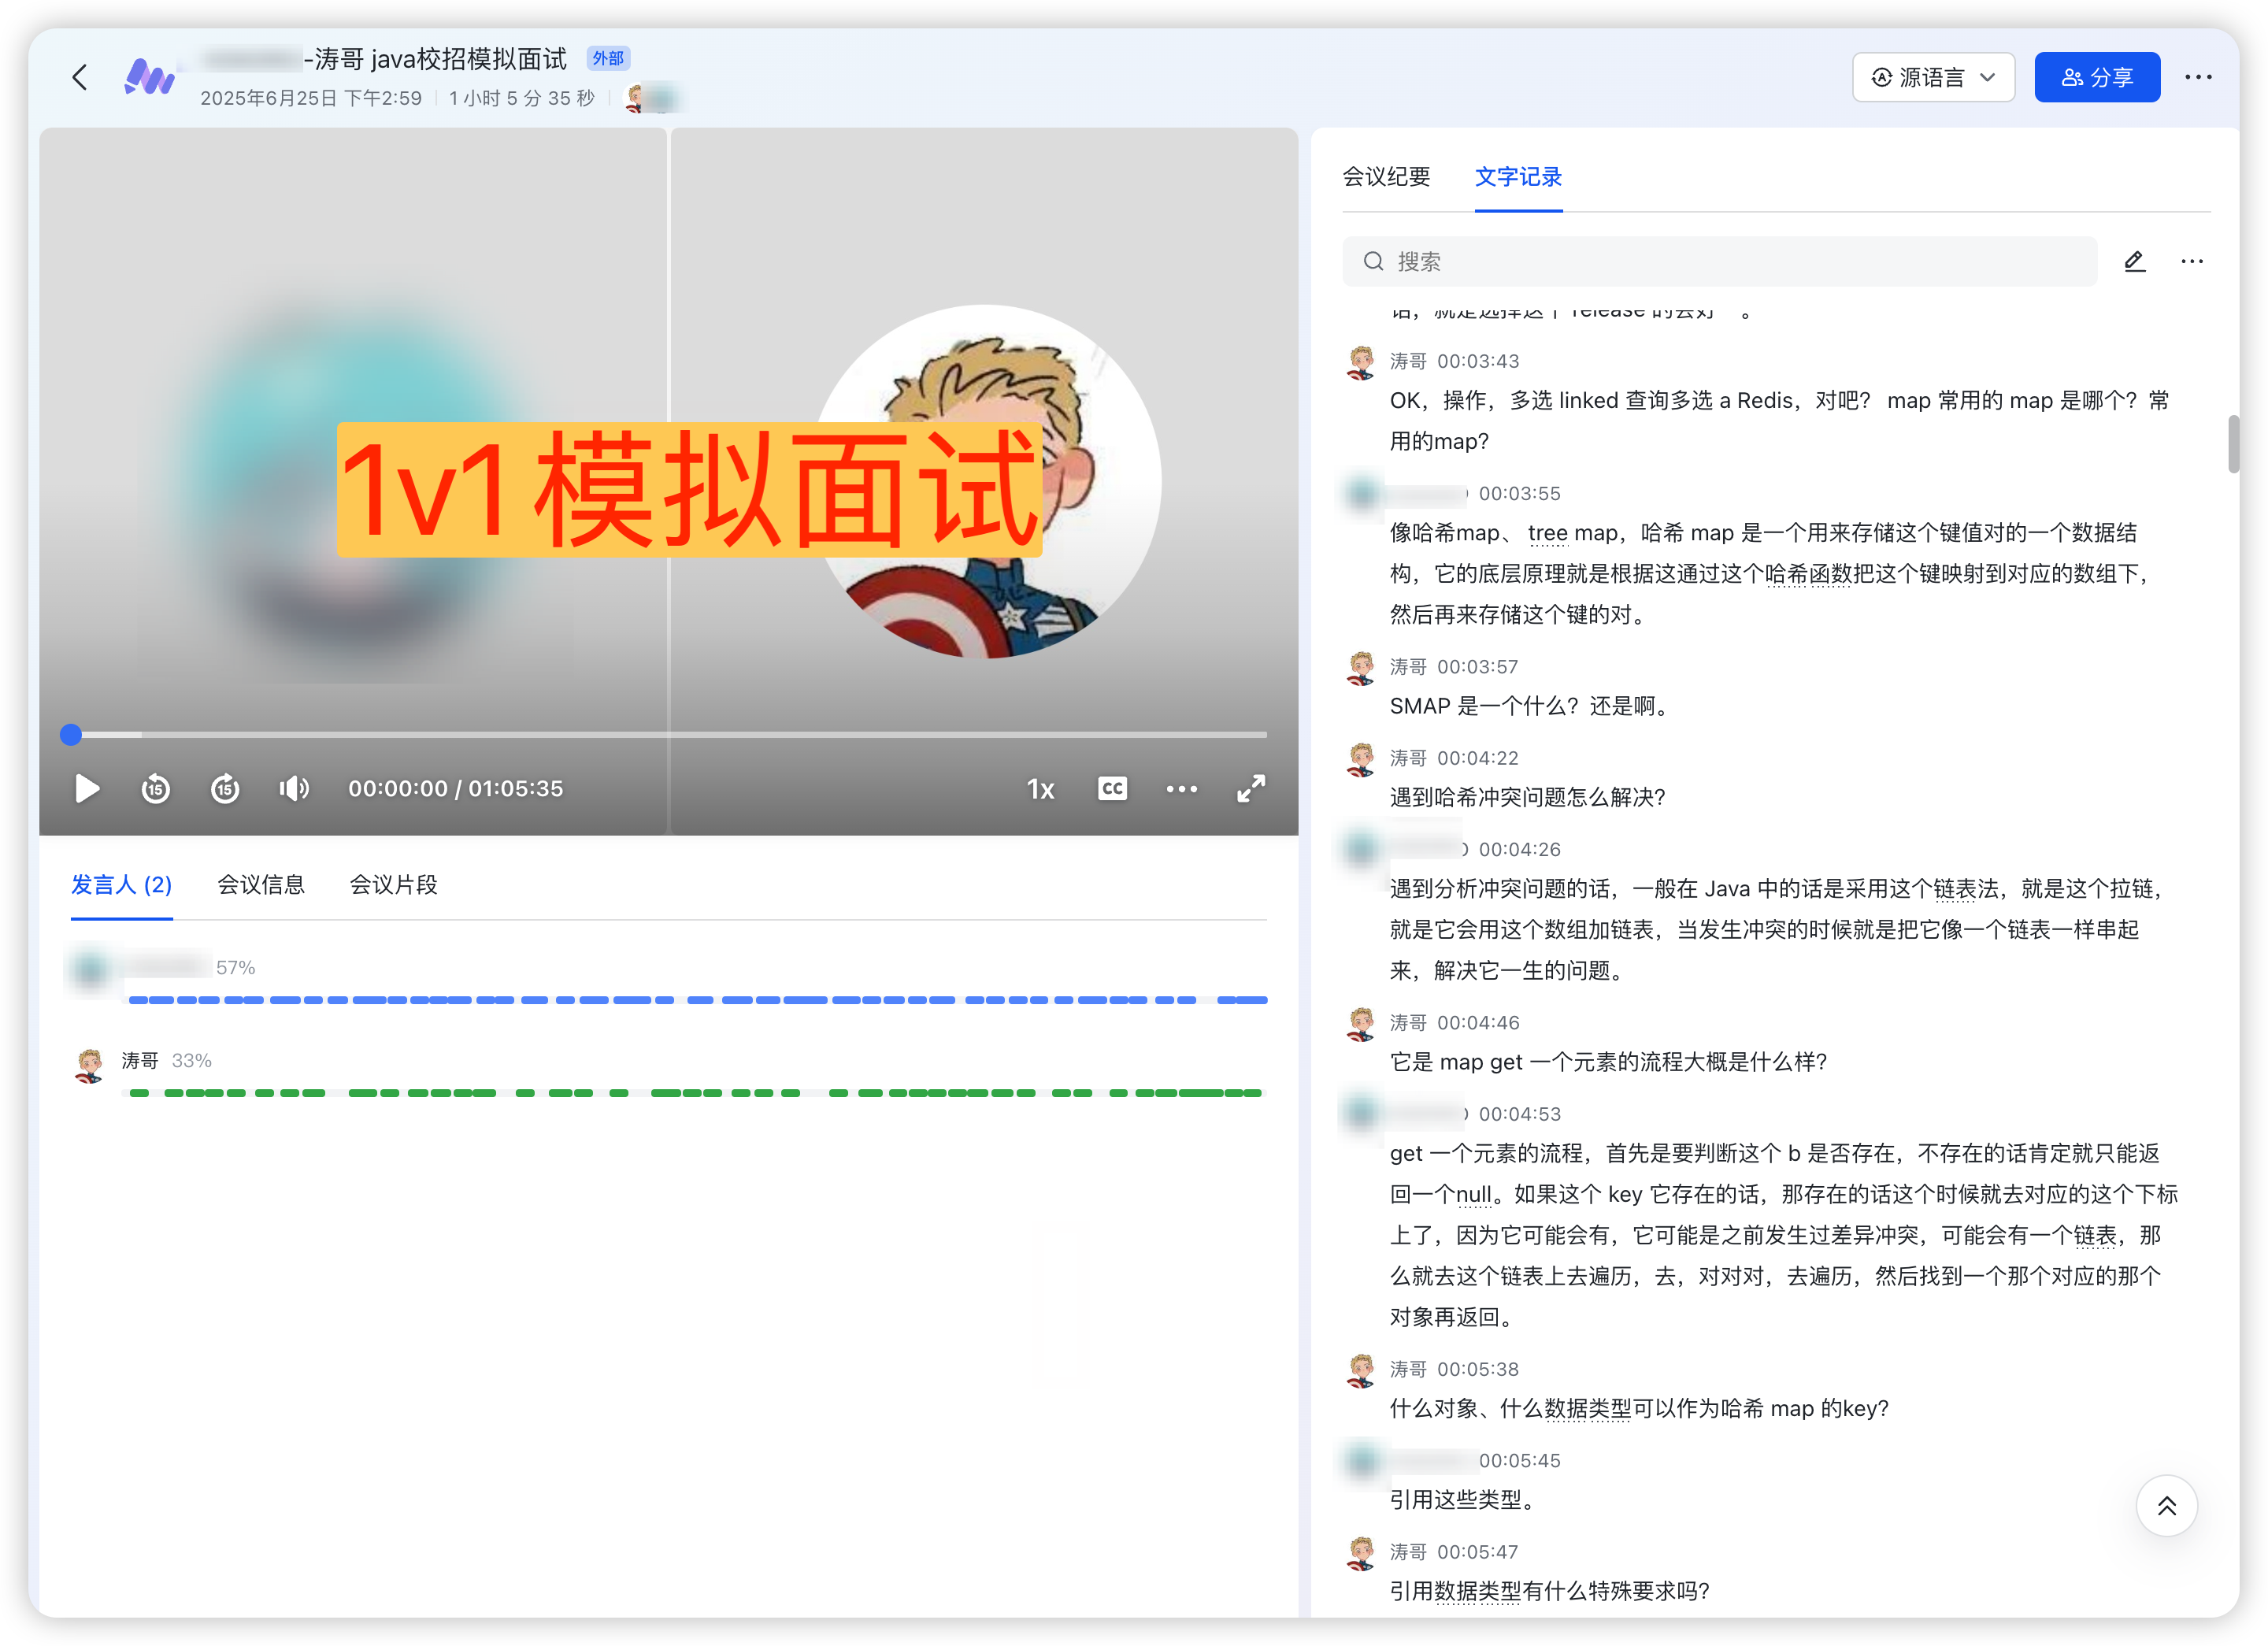Edit the transcript with pencil icon

(x=2134, y=262)
